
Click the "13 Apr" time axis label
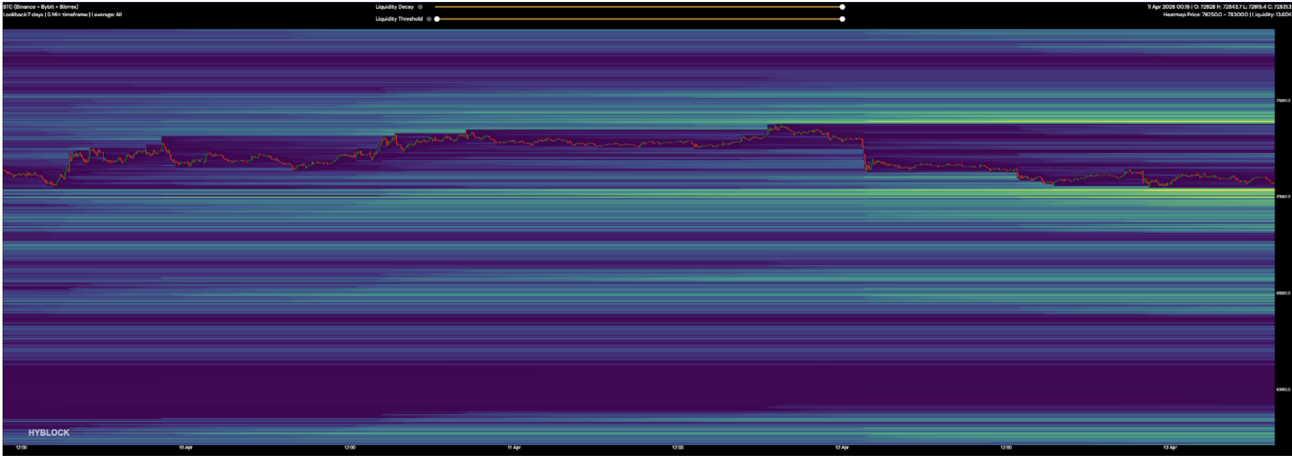(x=1170, y=448)
